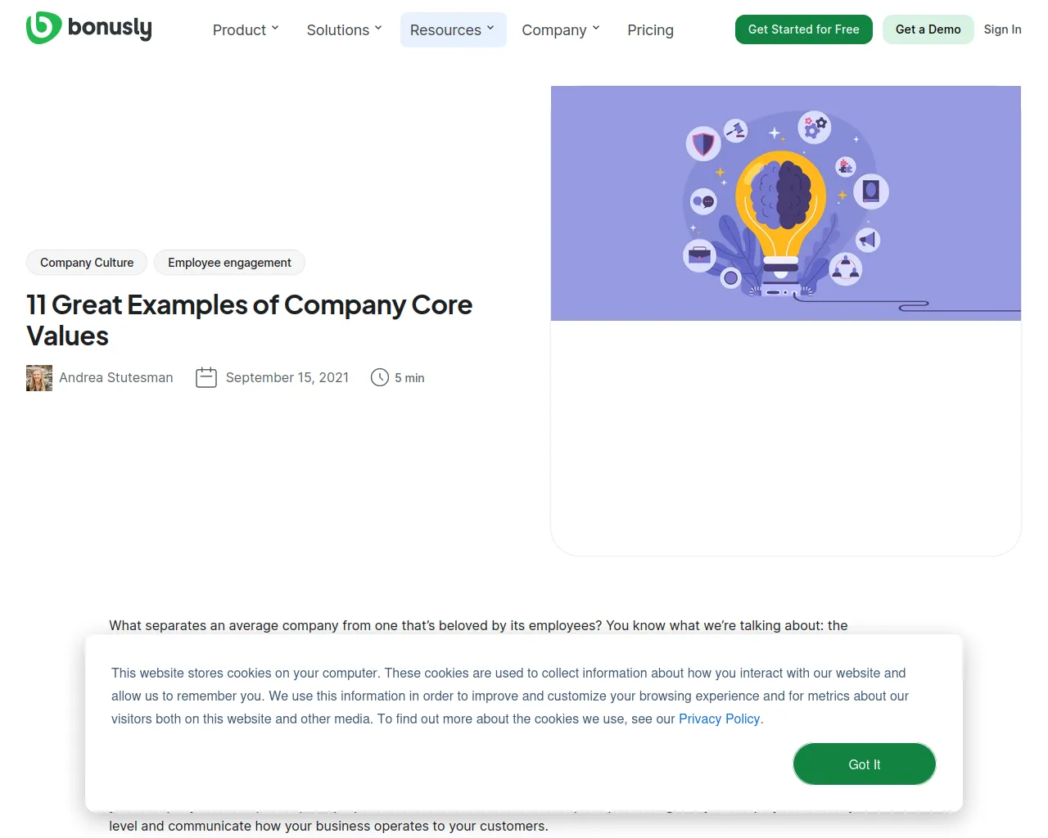Open the Resources dropdown menu
Screen dimensions: 1048x838
click(453, 30)
